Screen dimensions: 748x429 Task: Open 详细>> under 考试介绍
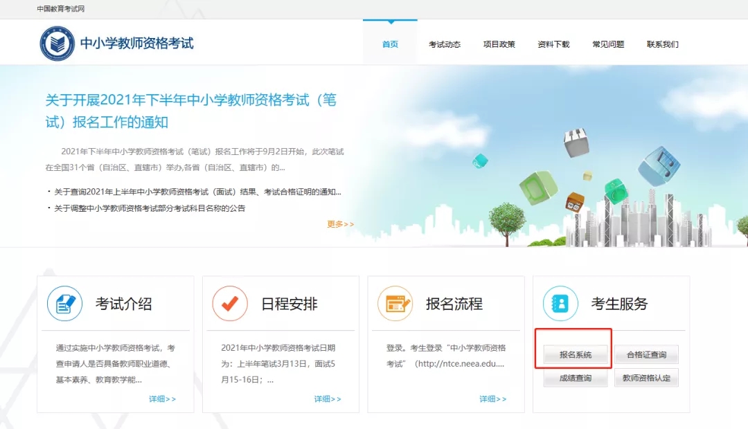click(x=163, y=399)
